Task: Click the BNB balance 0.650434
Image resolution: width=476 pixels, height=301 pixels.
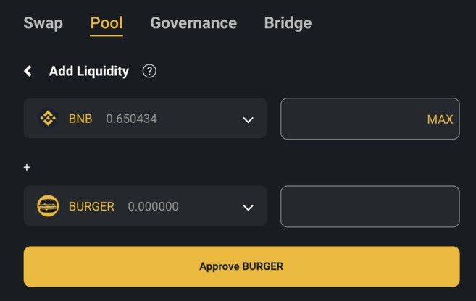Action: click(x=131, y=119)
